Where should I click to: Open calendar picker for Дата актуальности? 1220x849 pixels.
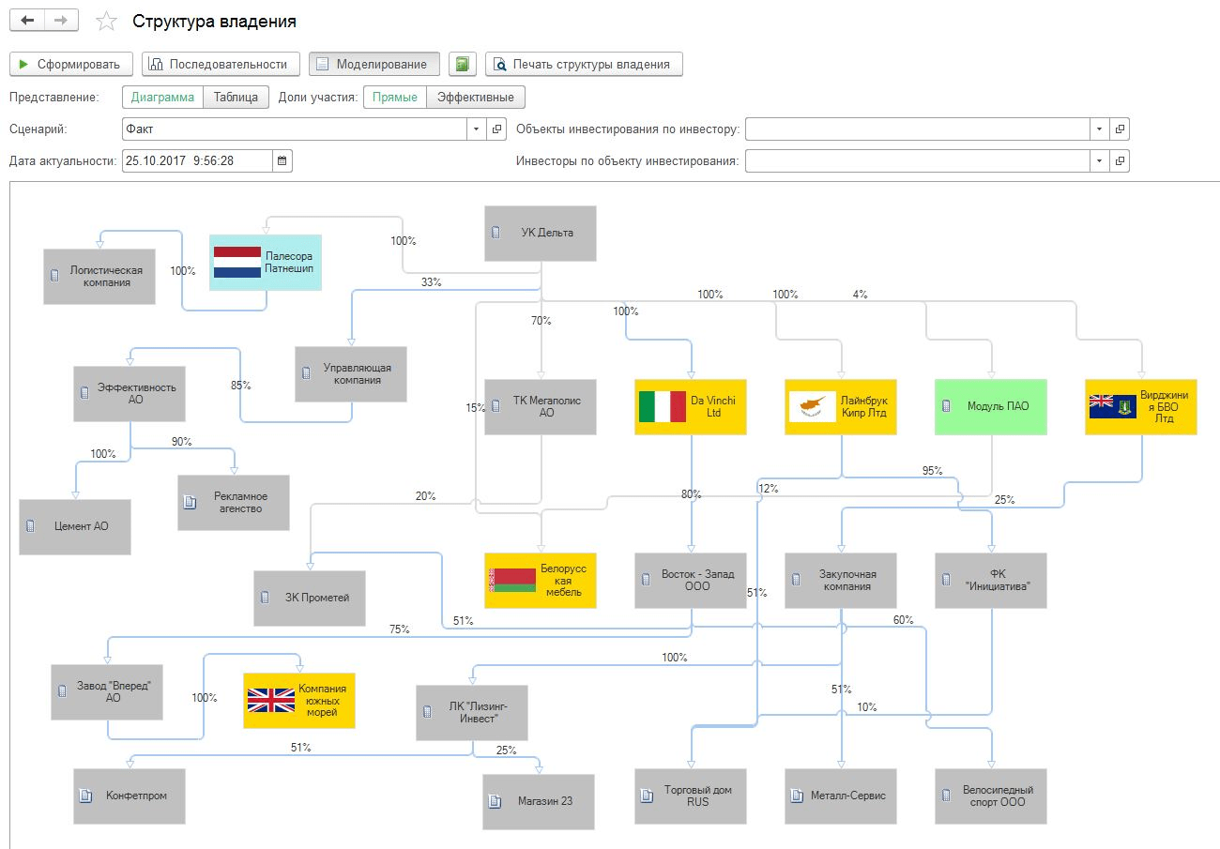coord(282,160)
